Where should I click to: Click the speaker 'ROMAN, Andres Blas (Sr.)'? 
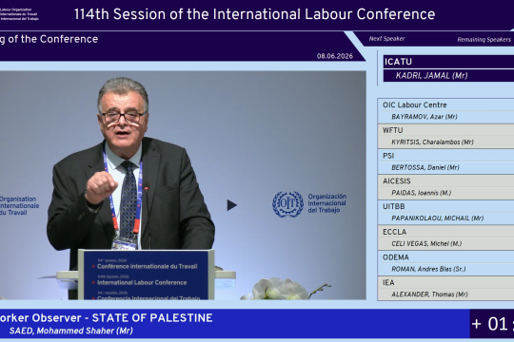[428, 269]
